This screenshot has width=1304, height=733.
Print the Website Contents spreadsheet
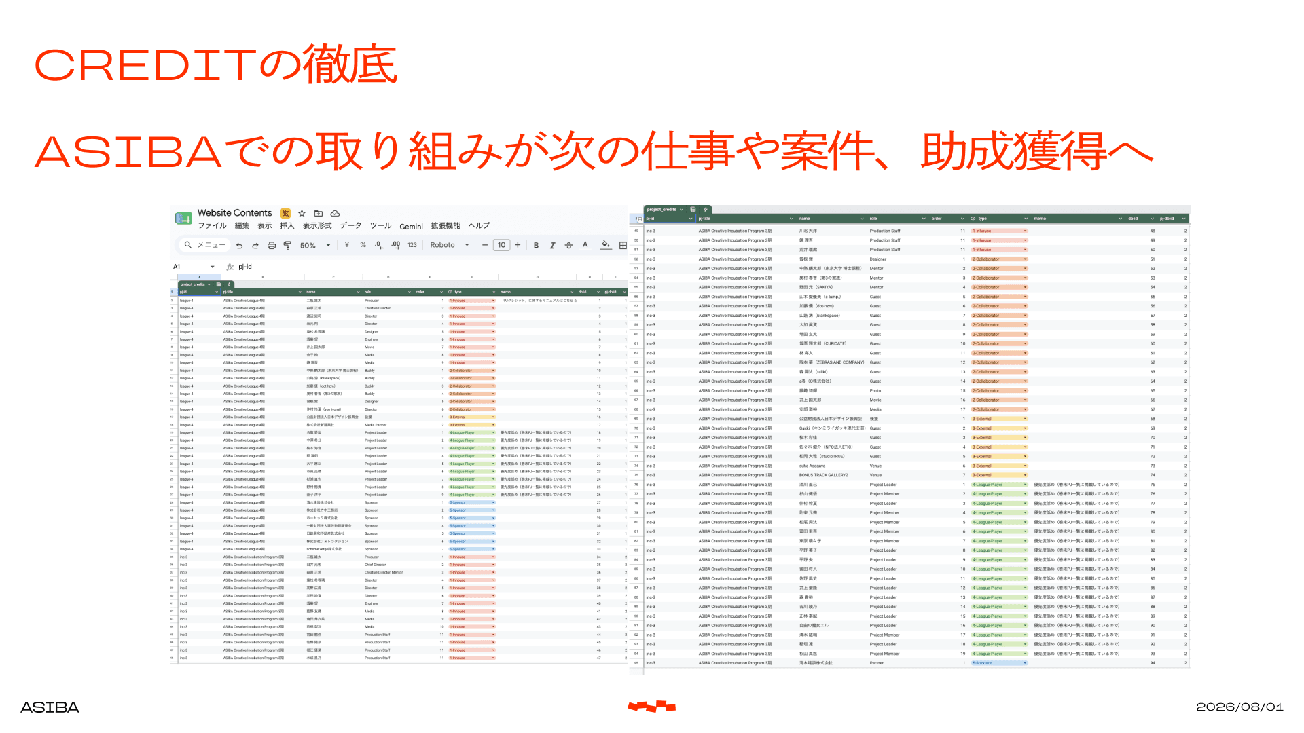tap(272, 246)
